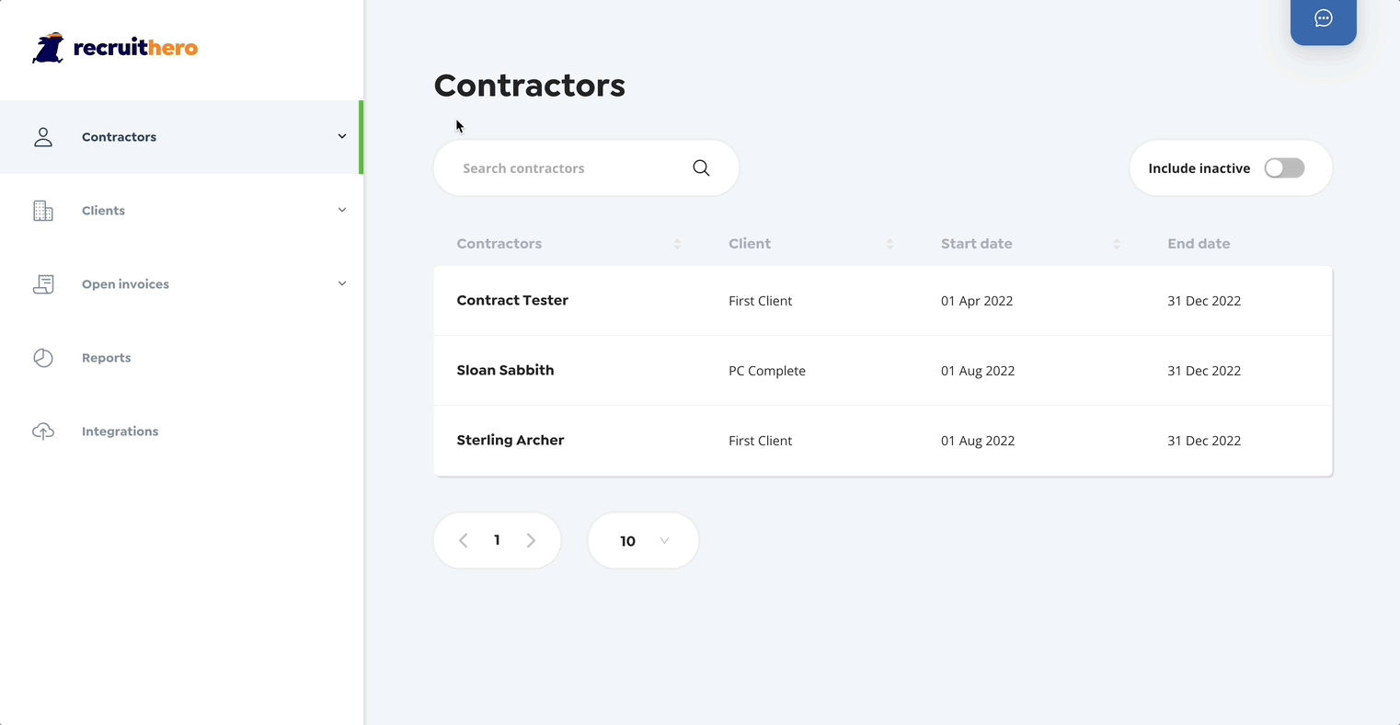Screen dimensions: 1400x725
Task: Click the Sterling Archer contractor name
Action: tap(511, 440)
